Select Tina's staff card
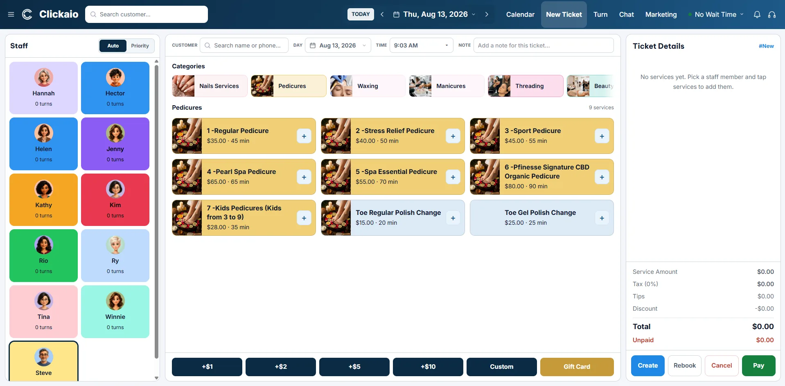This screenshot has width=785, height=386. [44, 312]
